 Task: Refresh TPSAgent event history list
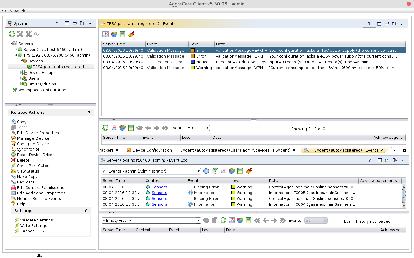coord(105,128)
